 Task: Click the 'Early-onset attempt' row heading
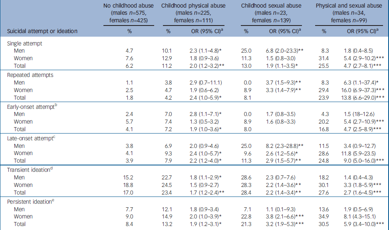tap(29, 106)
